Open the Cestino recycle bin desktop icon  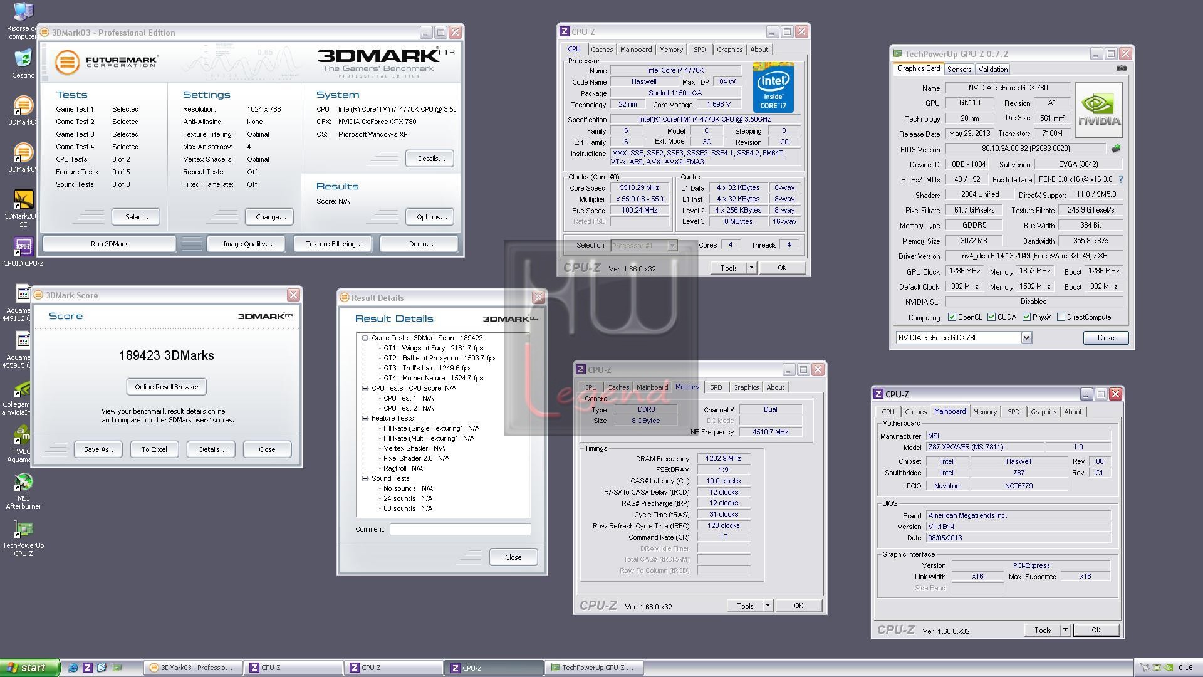[23, 59]
